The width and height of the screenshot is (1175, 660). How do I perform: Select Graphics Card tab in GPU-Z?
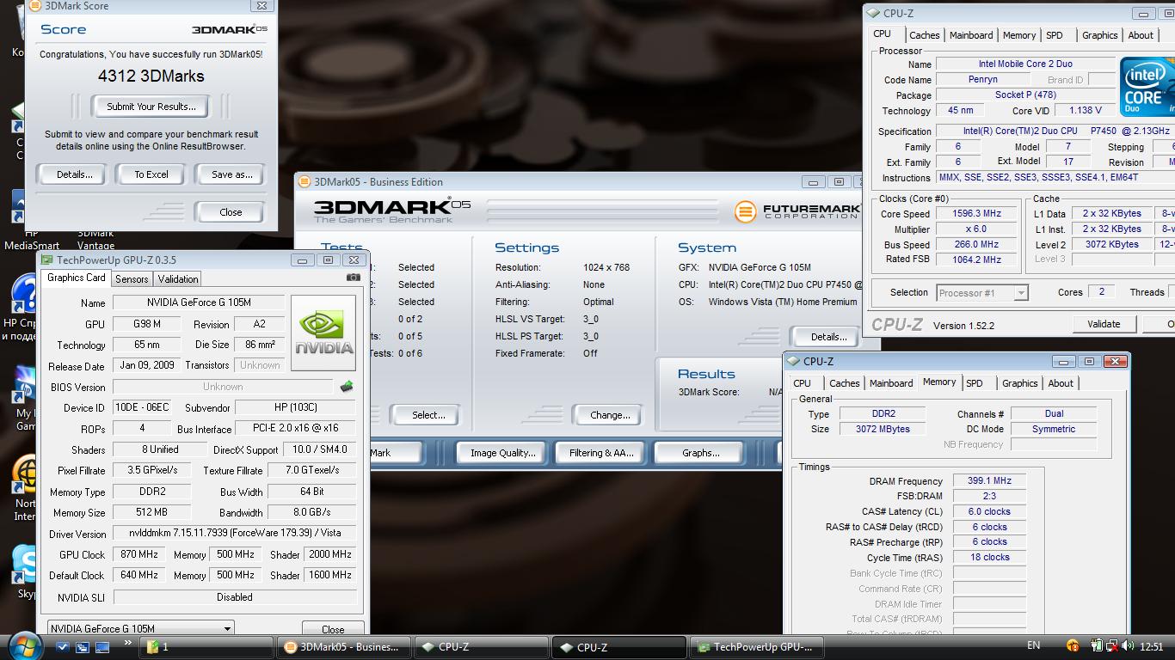pos(76,278)
